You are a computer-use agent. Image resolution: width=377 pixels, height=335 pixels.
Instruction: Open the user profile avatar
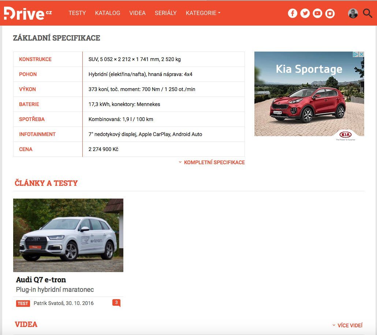click(352, 13)
